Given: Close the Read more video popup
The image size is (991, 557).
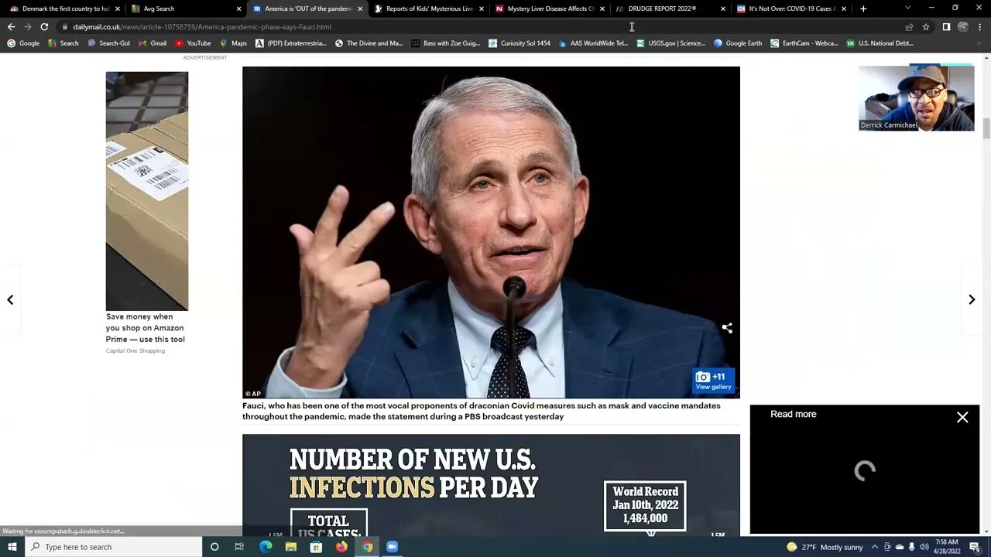Looking at the screenshot, I should click(962, 417).
